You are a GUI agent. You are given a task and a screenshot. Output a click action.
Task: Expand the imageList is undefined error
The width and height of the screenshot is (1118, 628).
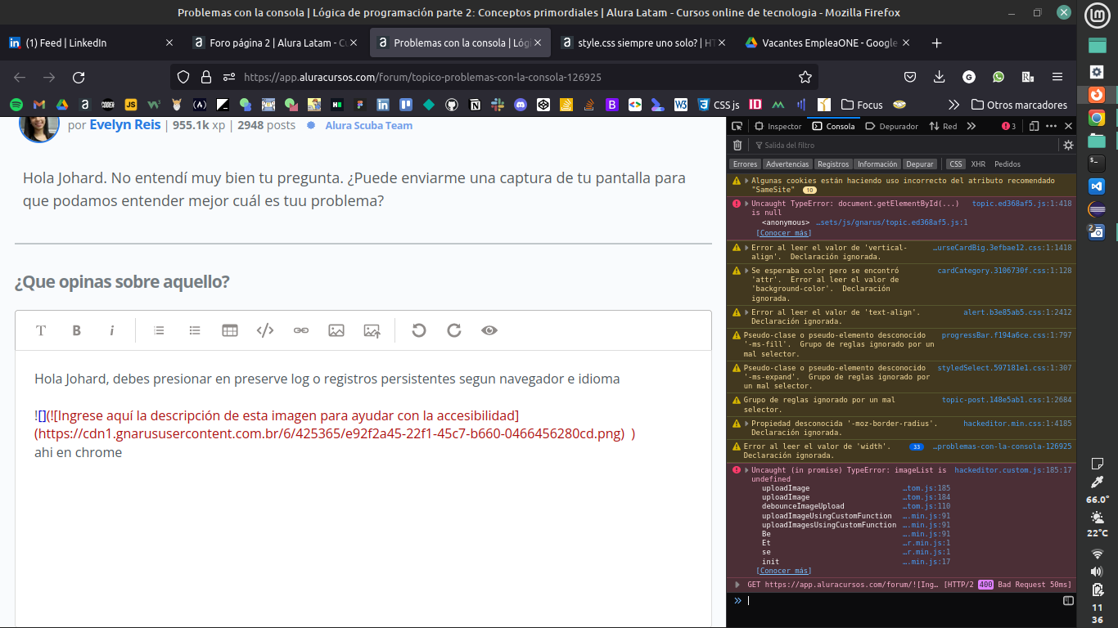(x=746, y=470)
